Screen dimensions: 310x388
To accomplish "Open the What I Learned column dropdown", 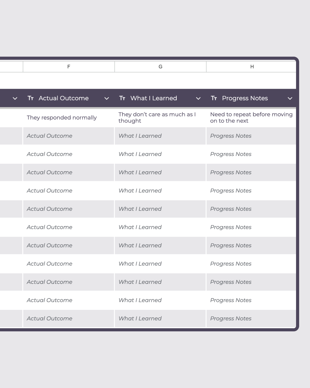I will pyautogui.click(x=198, y=99).
